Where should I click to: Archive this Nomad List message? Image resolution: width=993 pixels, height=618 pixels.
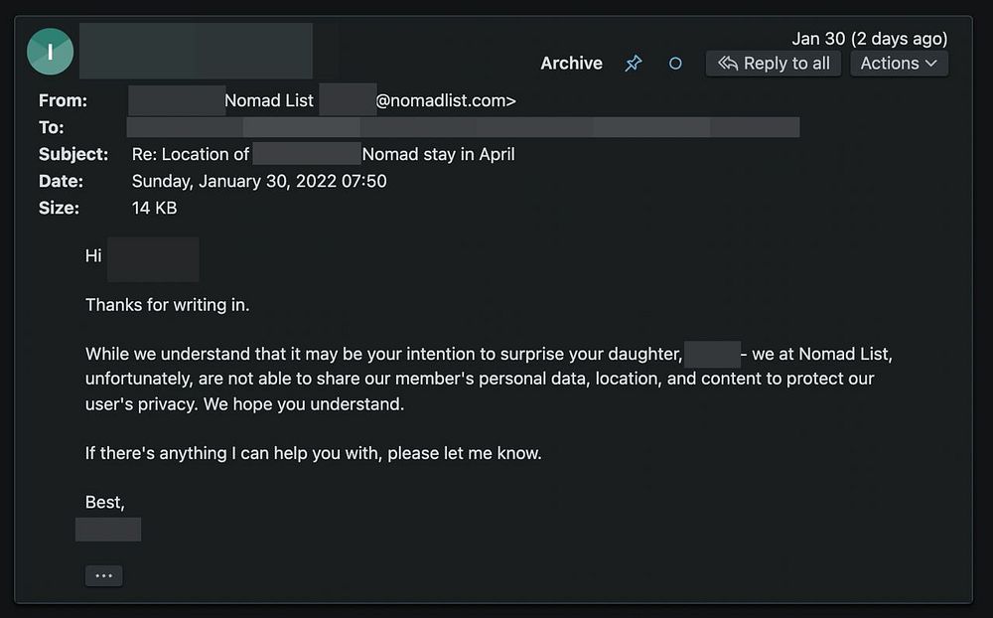pyautogui.click(x=571, y=64)
